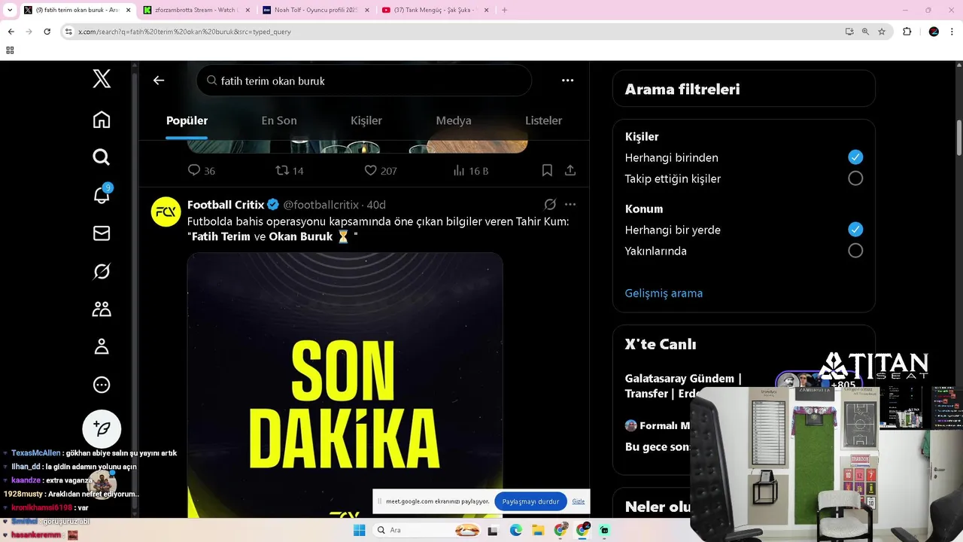Open Football Critix display name link
The height and width of the screenshot is (542, 963).
coord(226,205)
